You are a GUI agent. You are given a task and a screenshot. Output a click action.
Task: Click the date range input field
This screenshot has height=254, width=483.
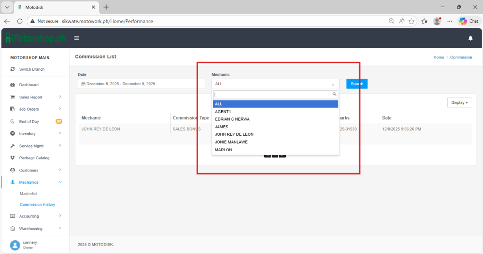click(x=142, y=84)
